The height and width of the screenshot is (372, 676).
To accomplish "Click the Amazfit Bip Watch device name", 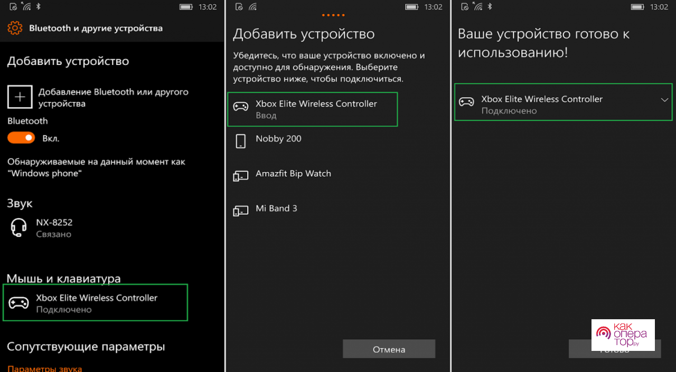I will 293,174.
